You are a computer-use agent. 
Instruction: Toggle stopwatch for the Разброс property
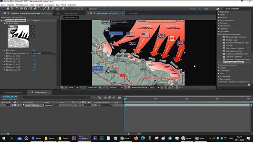[7, 50]
